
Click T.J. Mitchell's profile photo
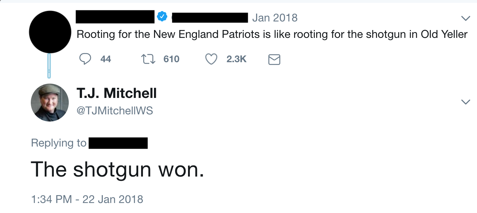coord(50,103)
